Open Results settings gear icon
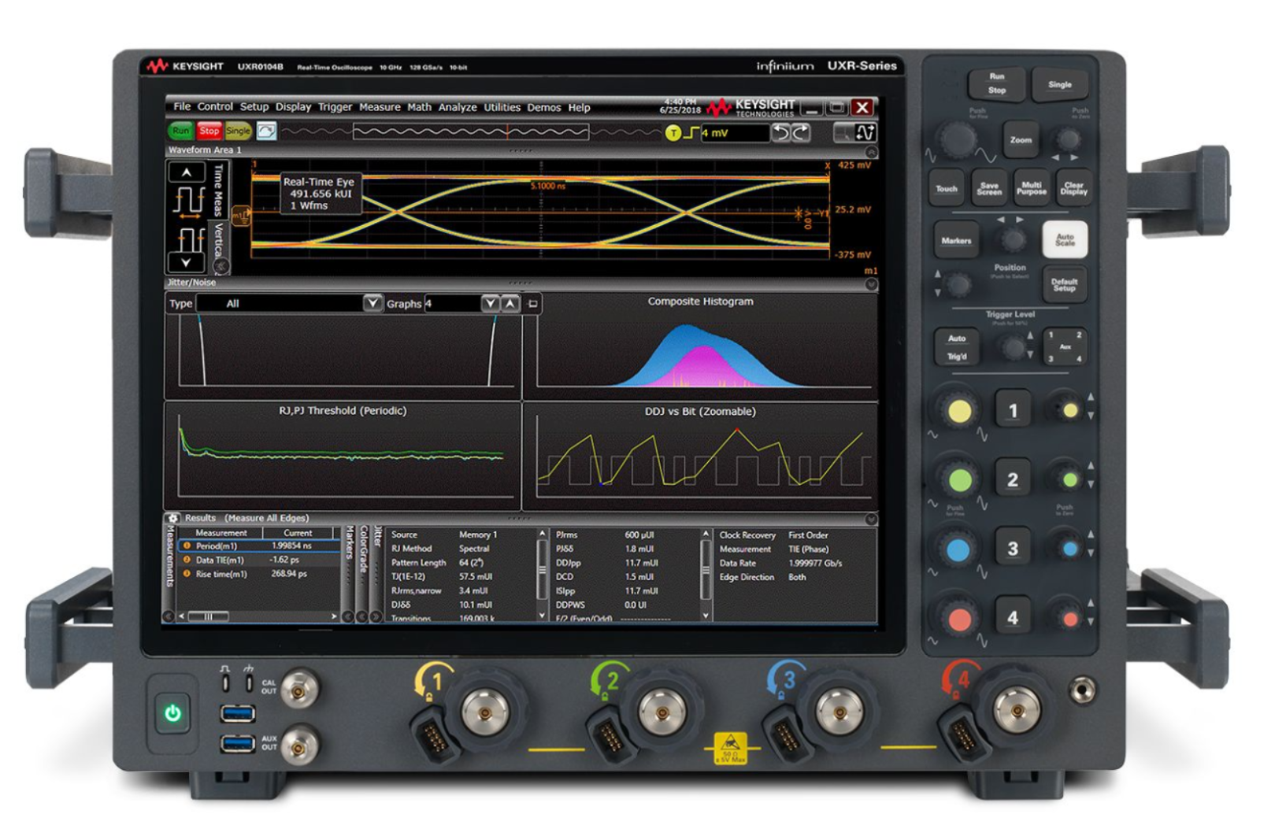This screenshot has width=1286, height=825. pos(172,518)
